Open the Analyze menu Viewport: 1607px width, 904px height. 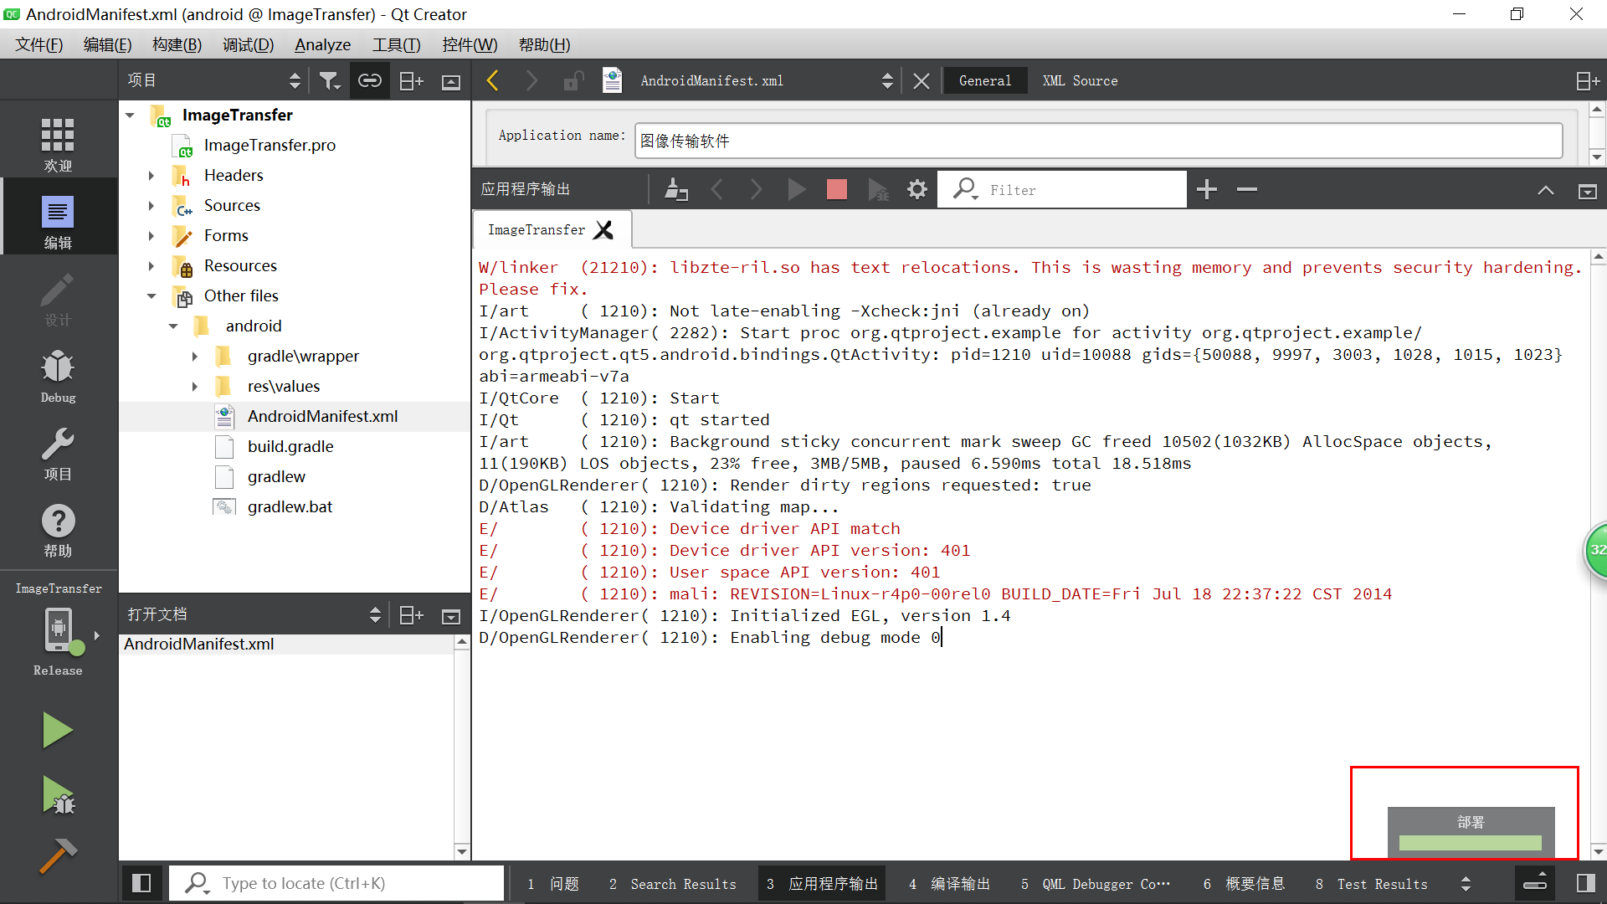[322, 45]
